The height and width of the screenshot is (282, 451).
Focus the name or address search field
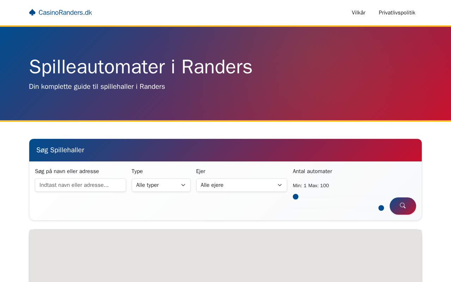point(80,185)
